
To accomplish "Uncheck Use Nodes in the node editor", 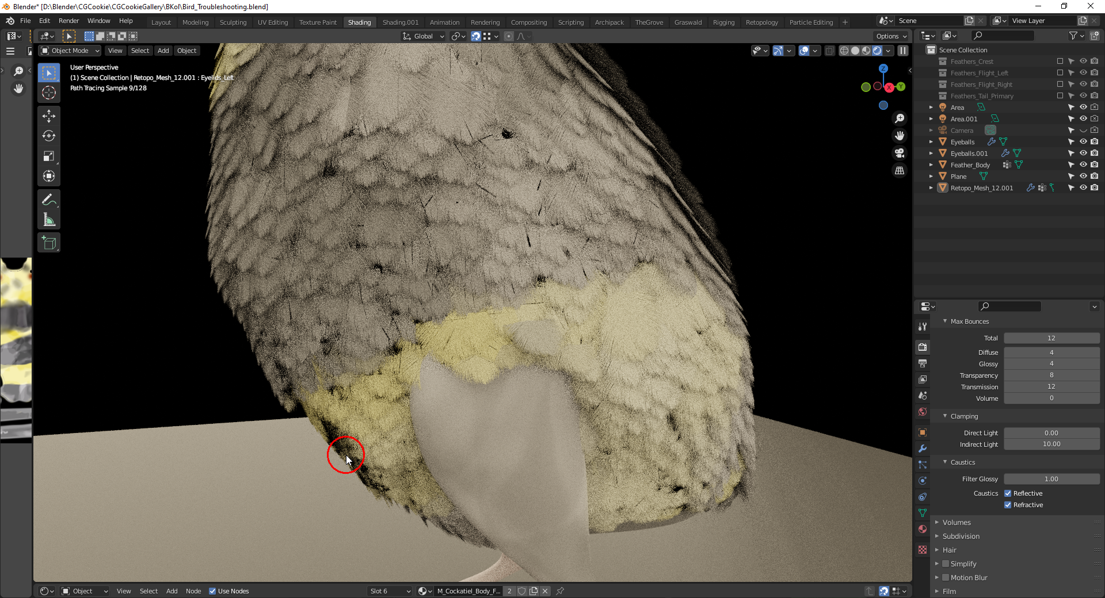I will point(212,591).
